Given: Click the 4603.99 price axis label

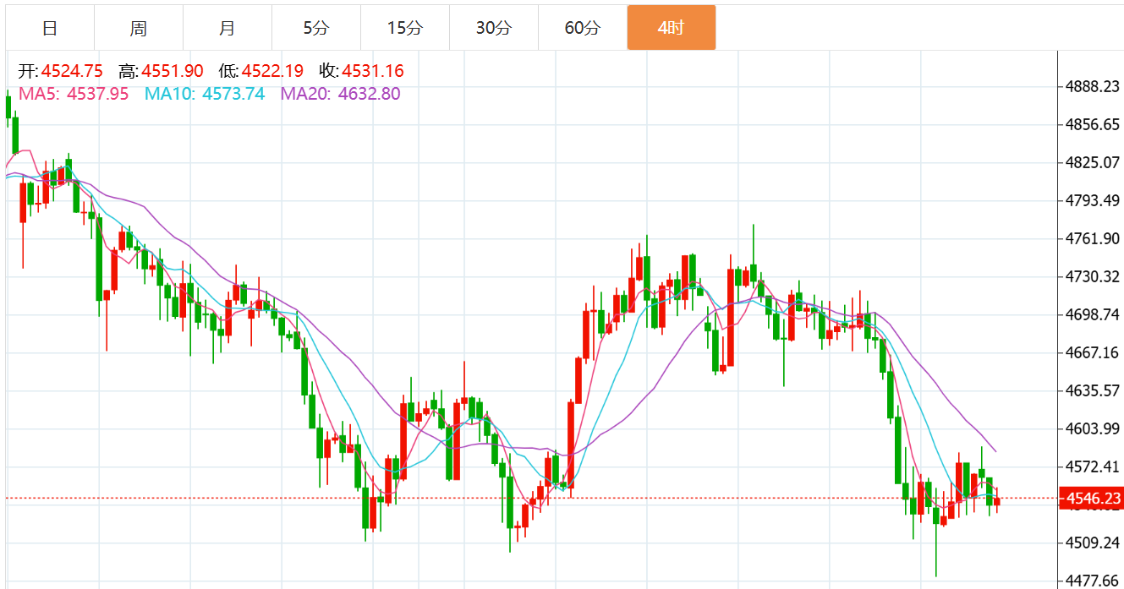Looking at the screenshot, I should [x=1093, y=429].
